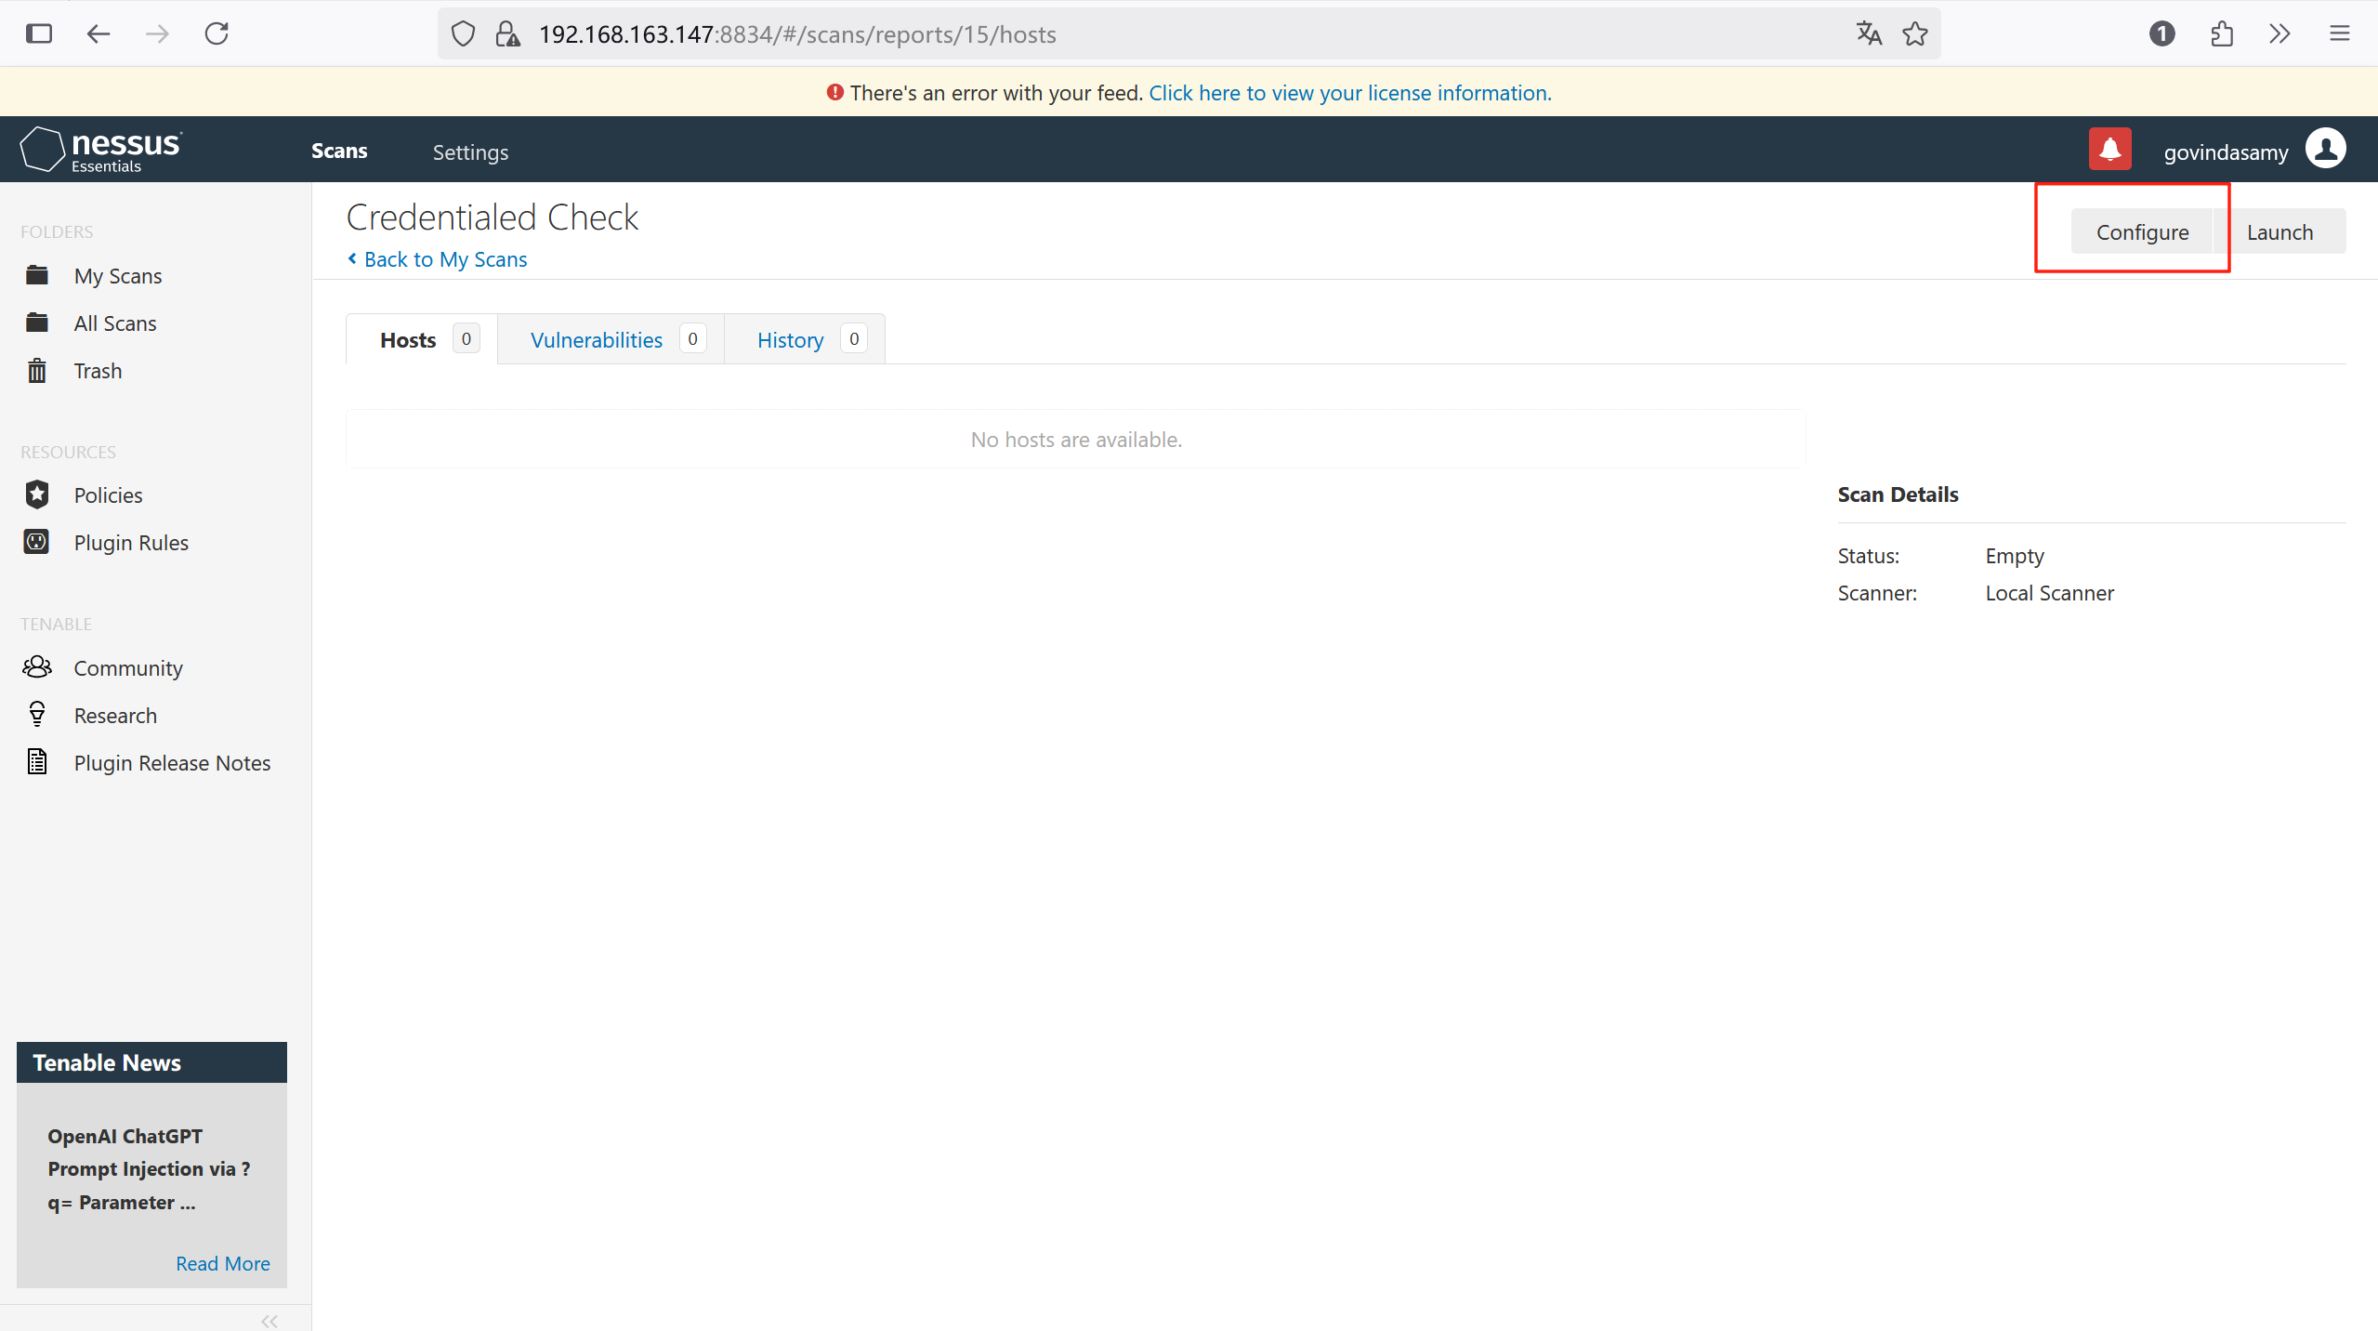
Task: Click the OpenAI ChatGPT news headline
Action: coord(149,1168)
